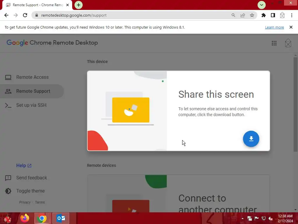Show hidden system tray icons

[242, 218]
